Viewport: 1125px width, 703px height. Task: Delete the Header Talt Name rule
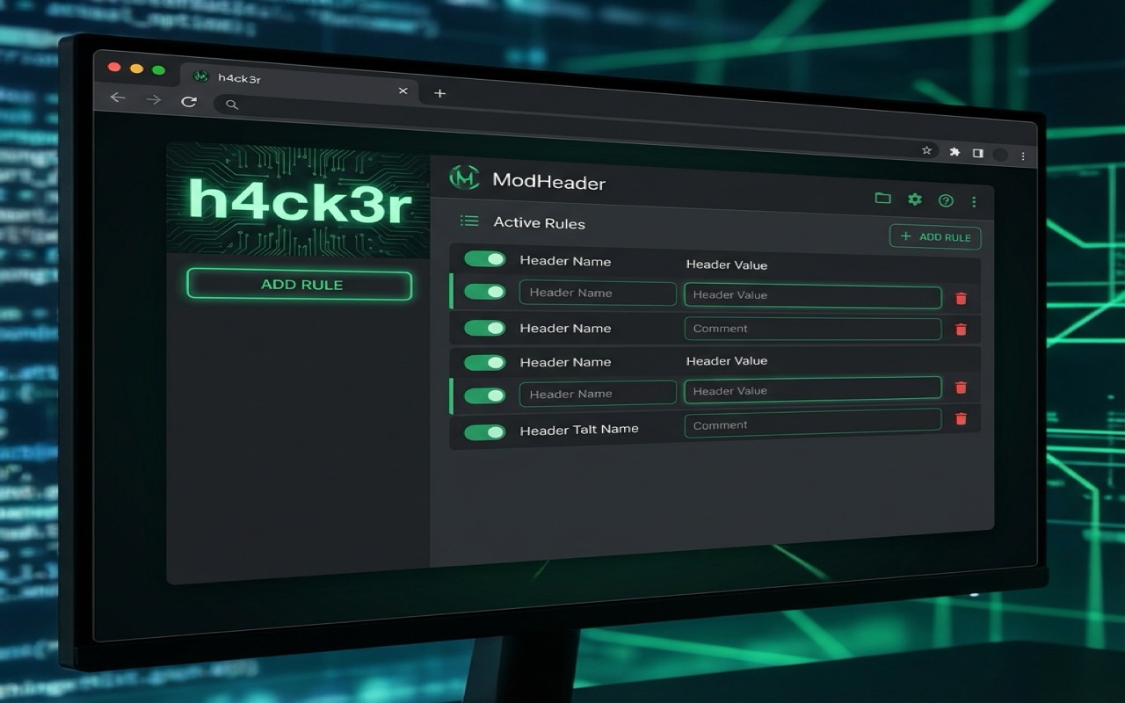tap(961, 419)
